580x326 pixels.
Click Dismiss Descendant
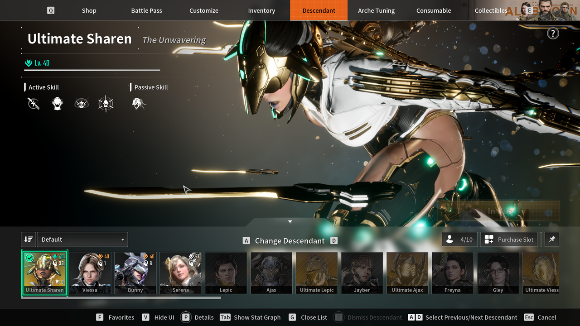tap(367, 317)
